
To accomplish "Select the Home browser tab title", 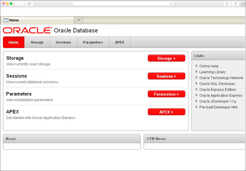I will click(14, 20).
